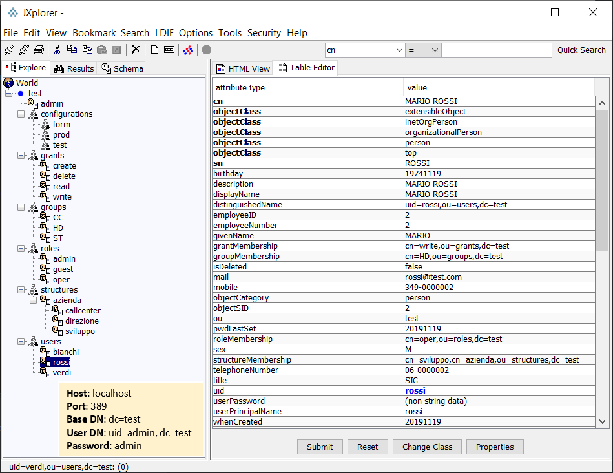Open the cn attribute search dropdown

click(x=365, y=50)
